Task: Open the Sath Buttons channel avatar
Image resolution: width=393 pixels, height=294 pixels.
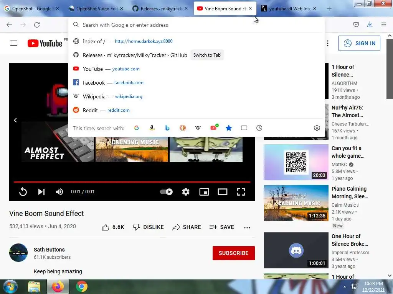Action: point(18,253)
